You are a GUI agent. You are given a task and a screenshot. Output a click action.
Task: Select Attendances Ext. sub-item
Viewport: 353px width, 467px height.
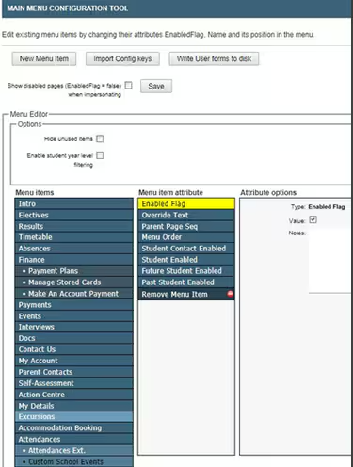74,451
